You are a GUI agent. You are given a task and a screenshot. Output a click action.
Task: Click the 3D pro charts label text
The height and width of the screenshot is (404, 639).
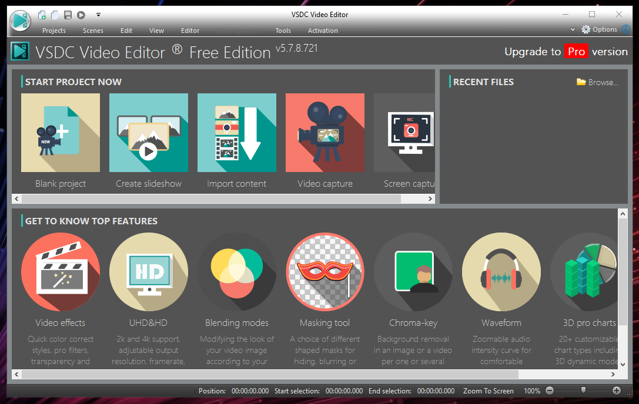click(x=590, y=323)
